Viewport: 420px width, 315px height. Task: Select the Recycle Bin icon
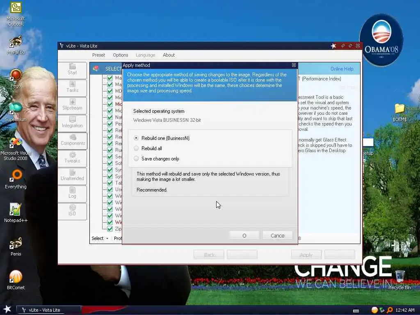399,280
